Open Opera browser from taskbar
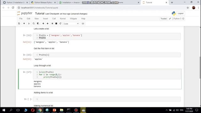201x113 pixels. pos(33,110)
